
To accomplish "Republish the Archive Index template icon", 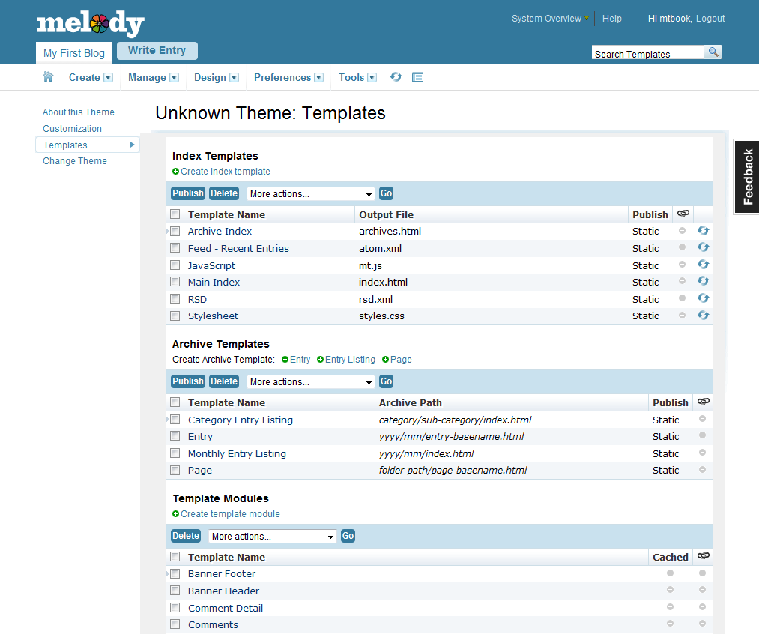I will (x=704, y=231).
